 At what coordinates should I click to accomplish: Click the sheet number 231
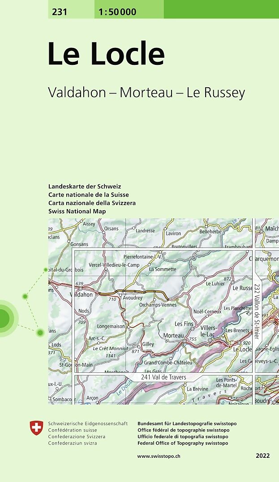tap(60, 12)
